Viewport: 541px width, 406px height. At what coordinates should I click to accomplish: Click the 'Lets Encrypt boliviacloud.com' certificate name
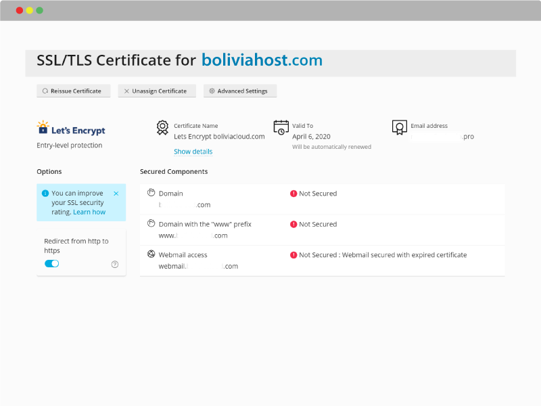tap(219, 137)
